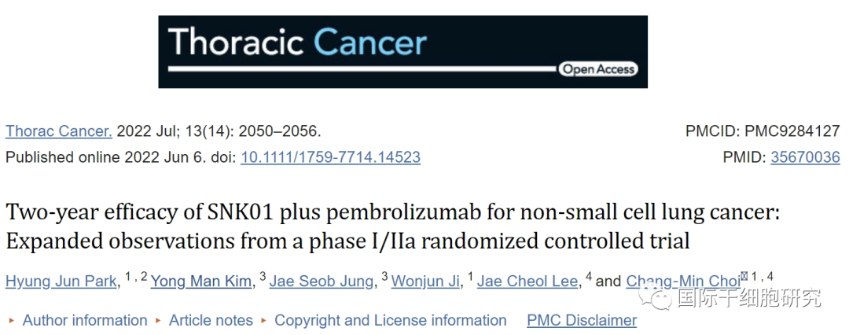Select author Hyung Jun Park
This screenshot has width=849, height=335.
(61, 281)
